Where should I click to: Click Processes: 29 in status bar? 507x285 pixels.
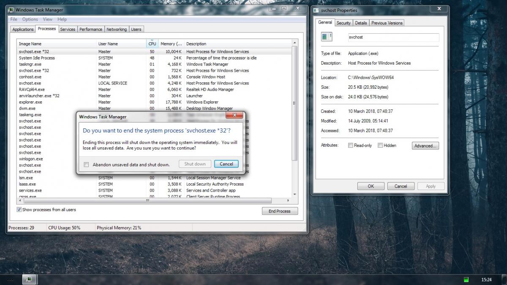click(x=22, y=228)
